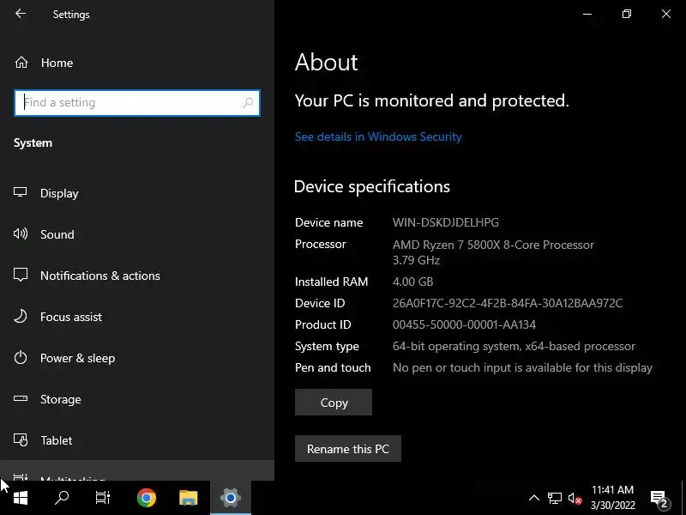Click the Notifications & actions icon
This screenshot has width=686, height=515.
pos(21,275)
